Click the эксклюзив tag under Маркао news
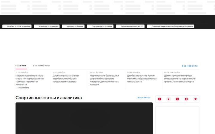Image resolution: width=215 pixels, height=134 pixels. coord(22,88)
